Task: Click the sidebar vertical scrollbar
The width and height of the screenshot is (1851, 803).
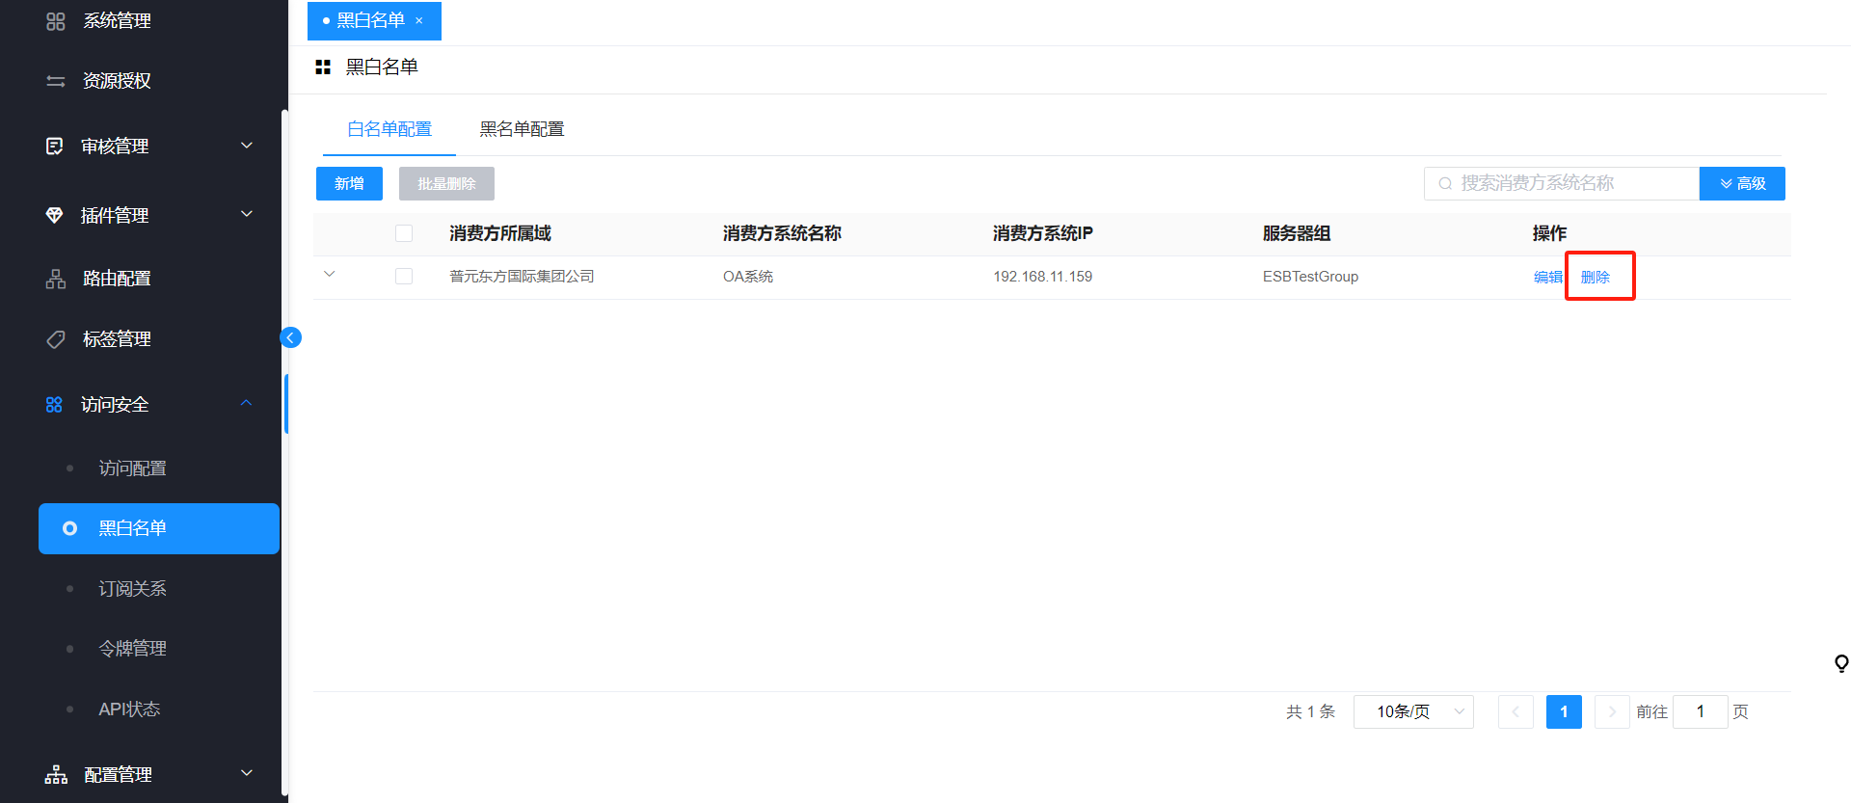Action: point(284,453)
